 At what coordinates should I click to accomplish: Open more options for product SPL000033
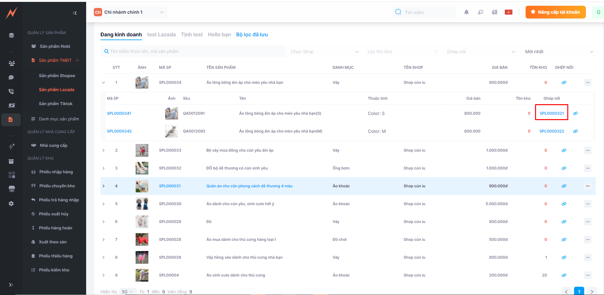pyautogui.click(x=587, y=150)
